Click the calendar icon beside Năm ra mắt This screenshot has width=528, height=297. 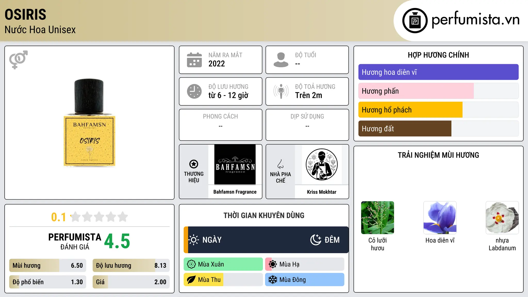click(194, 60)
